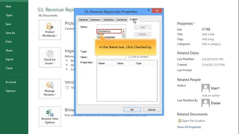Choose Export in sidebar
The image size is (239, 134).
point(9,59)
